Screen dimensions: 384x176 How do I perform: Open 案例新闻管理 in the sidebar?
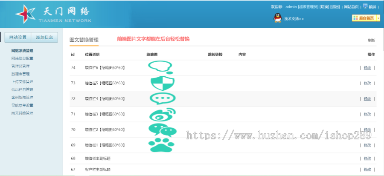(x=22, y=98)
